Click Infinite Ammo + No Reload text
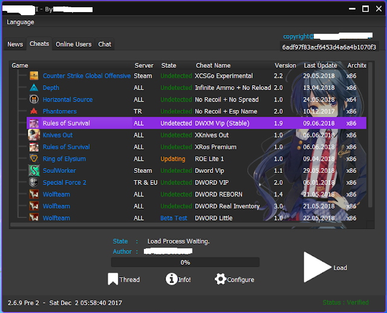 coord(233,88)
